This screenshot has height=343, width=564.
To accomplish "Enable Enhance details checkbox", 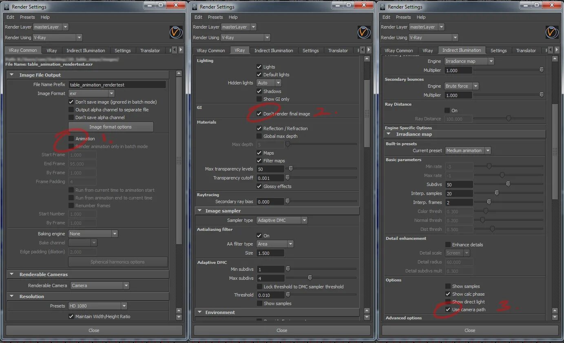I will [x=448, y=245].
